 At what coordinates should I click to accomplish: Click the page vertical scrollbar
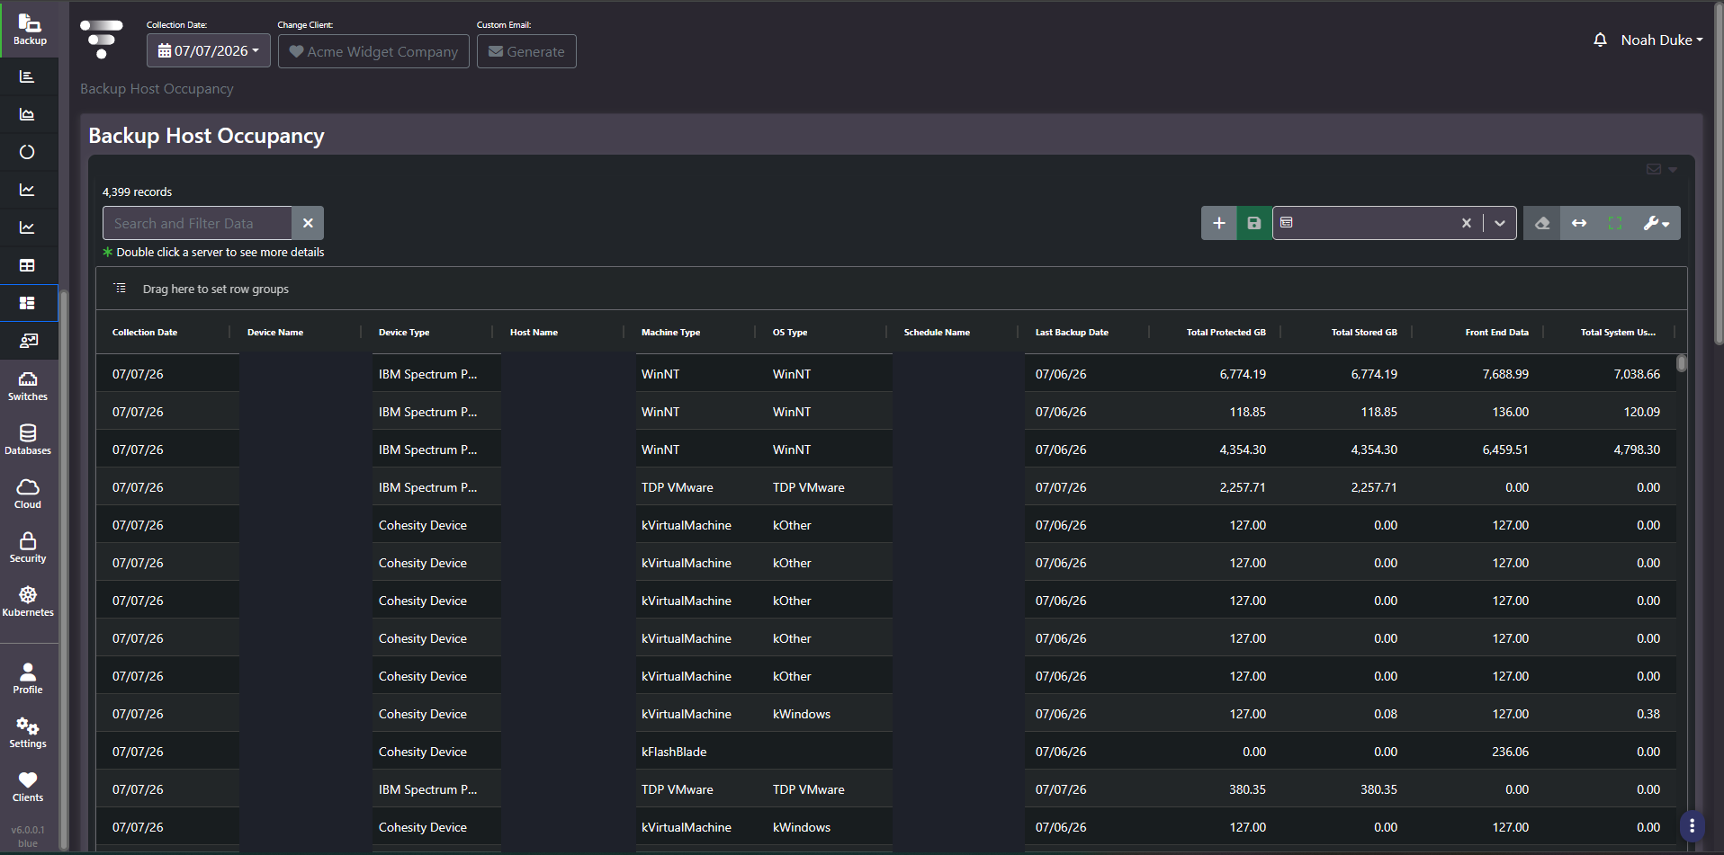point(1719,175)
